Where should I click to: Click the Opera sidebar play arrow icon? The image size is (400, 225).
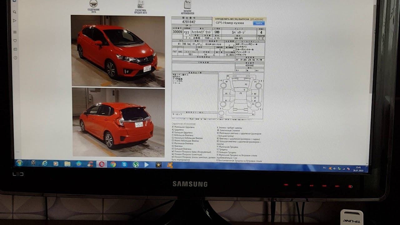pyautogui.click(x=15, y=21)
